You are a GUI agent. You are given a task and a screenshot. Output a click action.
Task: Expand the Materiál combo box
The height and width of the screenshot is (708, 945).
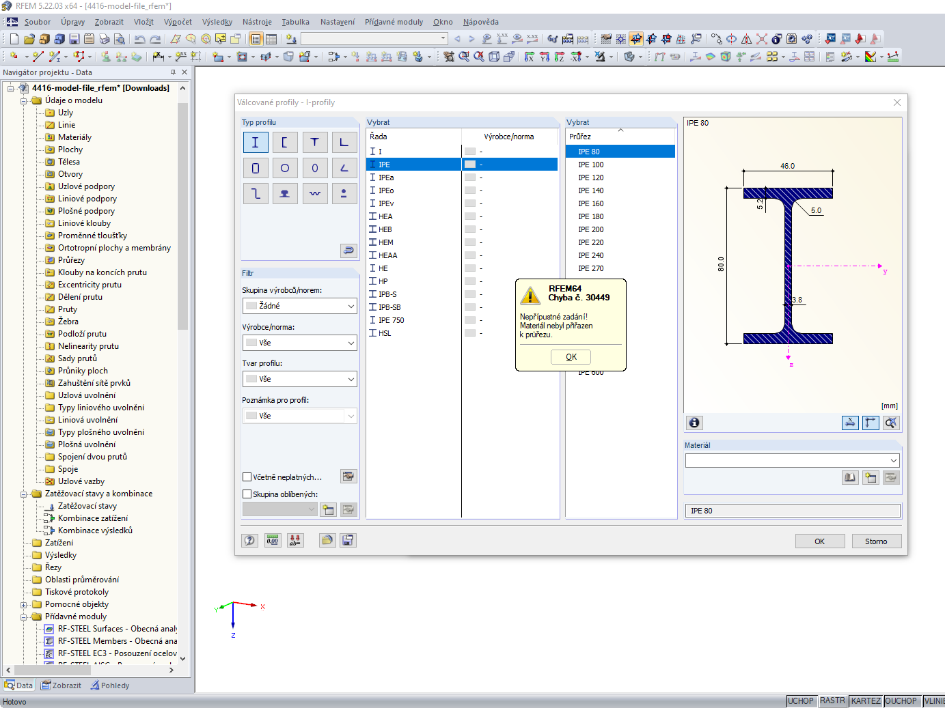pyautogui.click(x=892, y=461)
